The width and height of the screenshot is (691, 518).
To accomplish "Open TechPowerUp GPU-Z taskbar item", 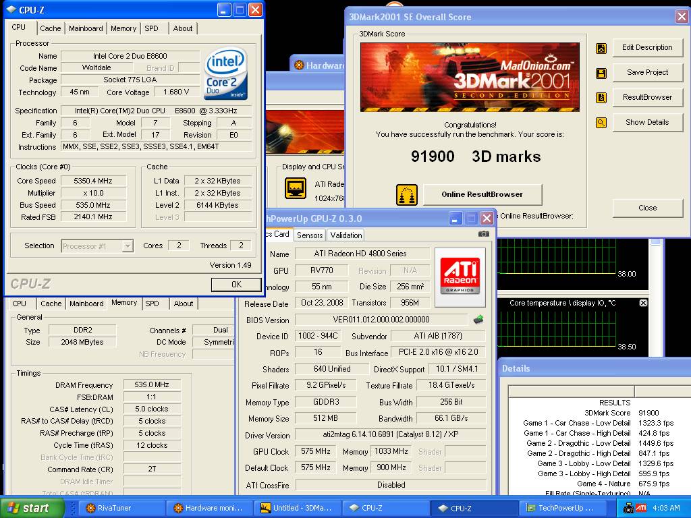I will click(563, 508).
